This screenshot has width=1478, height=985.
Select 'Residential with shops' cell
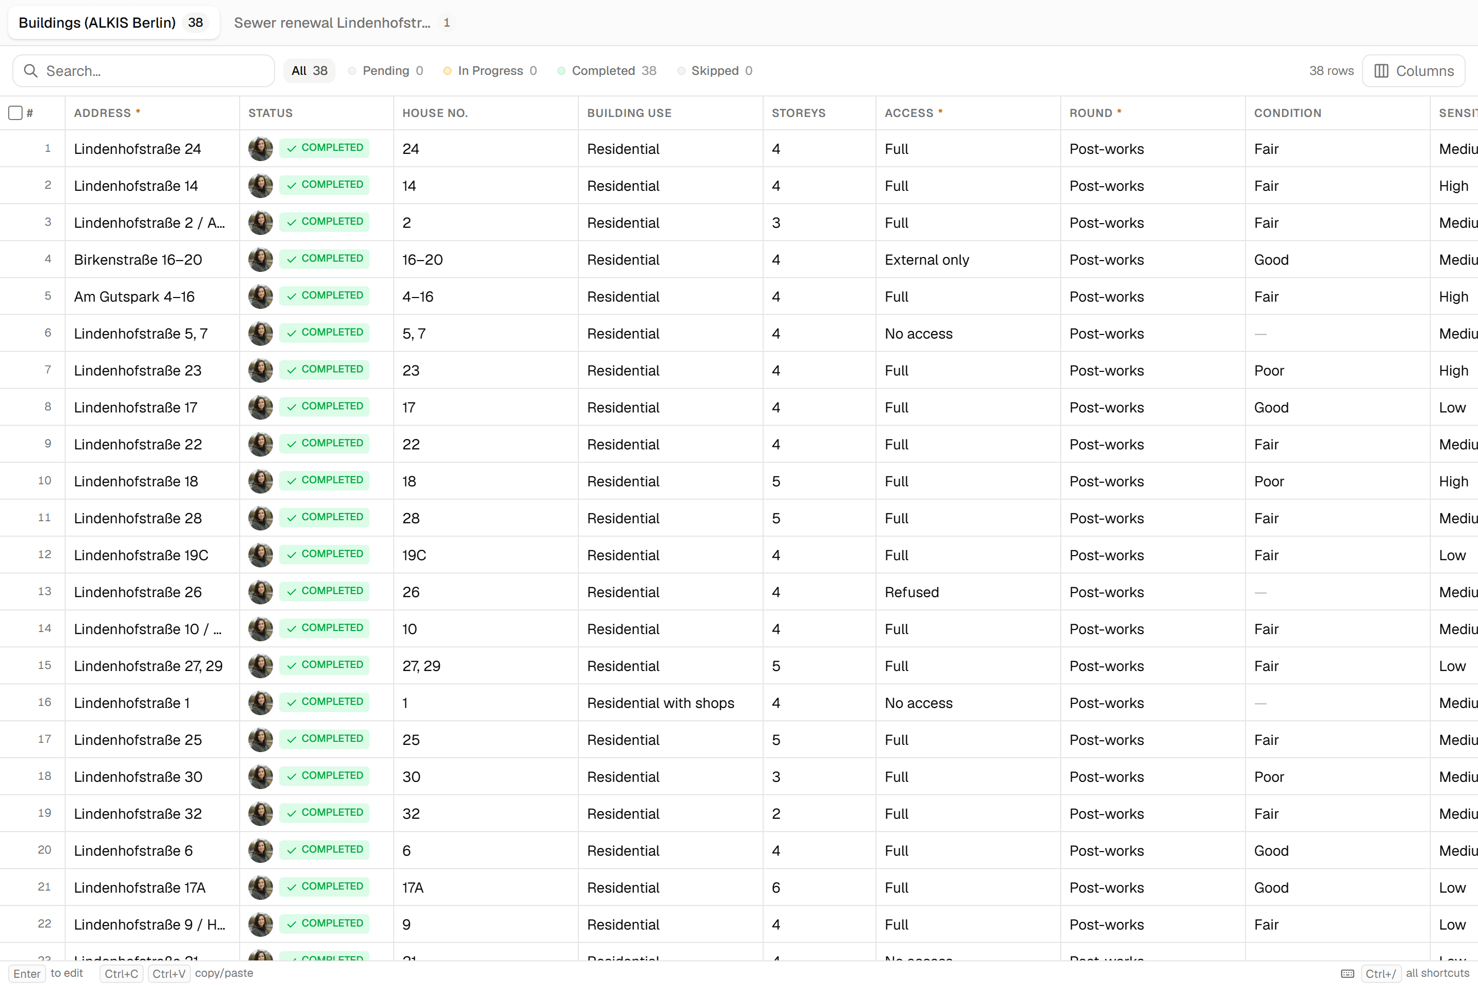(x=671, y=703)
